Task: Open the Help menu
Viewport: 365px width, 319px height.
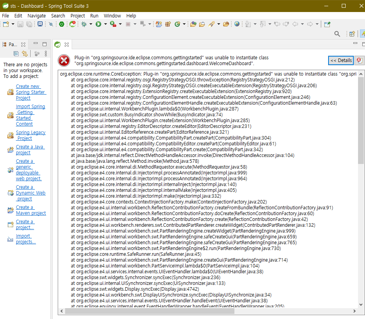Action: [x=131, y=16]
